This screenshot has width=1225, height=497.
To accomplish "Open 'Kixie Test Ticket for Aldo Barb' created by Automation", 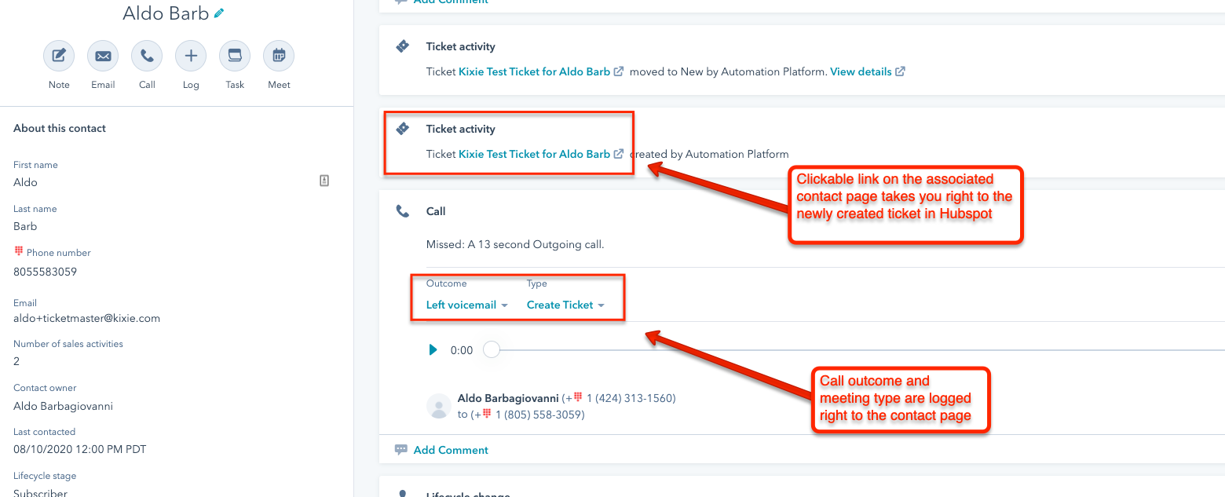I will point(534,154).
